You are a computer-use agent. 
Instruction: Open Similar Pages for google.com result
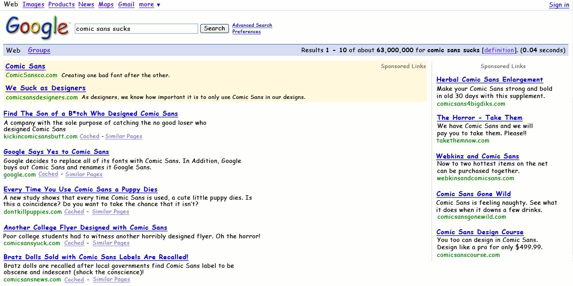[84, 174]
